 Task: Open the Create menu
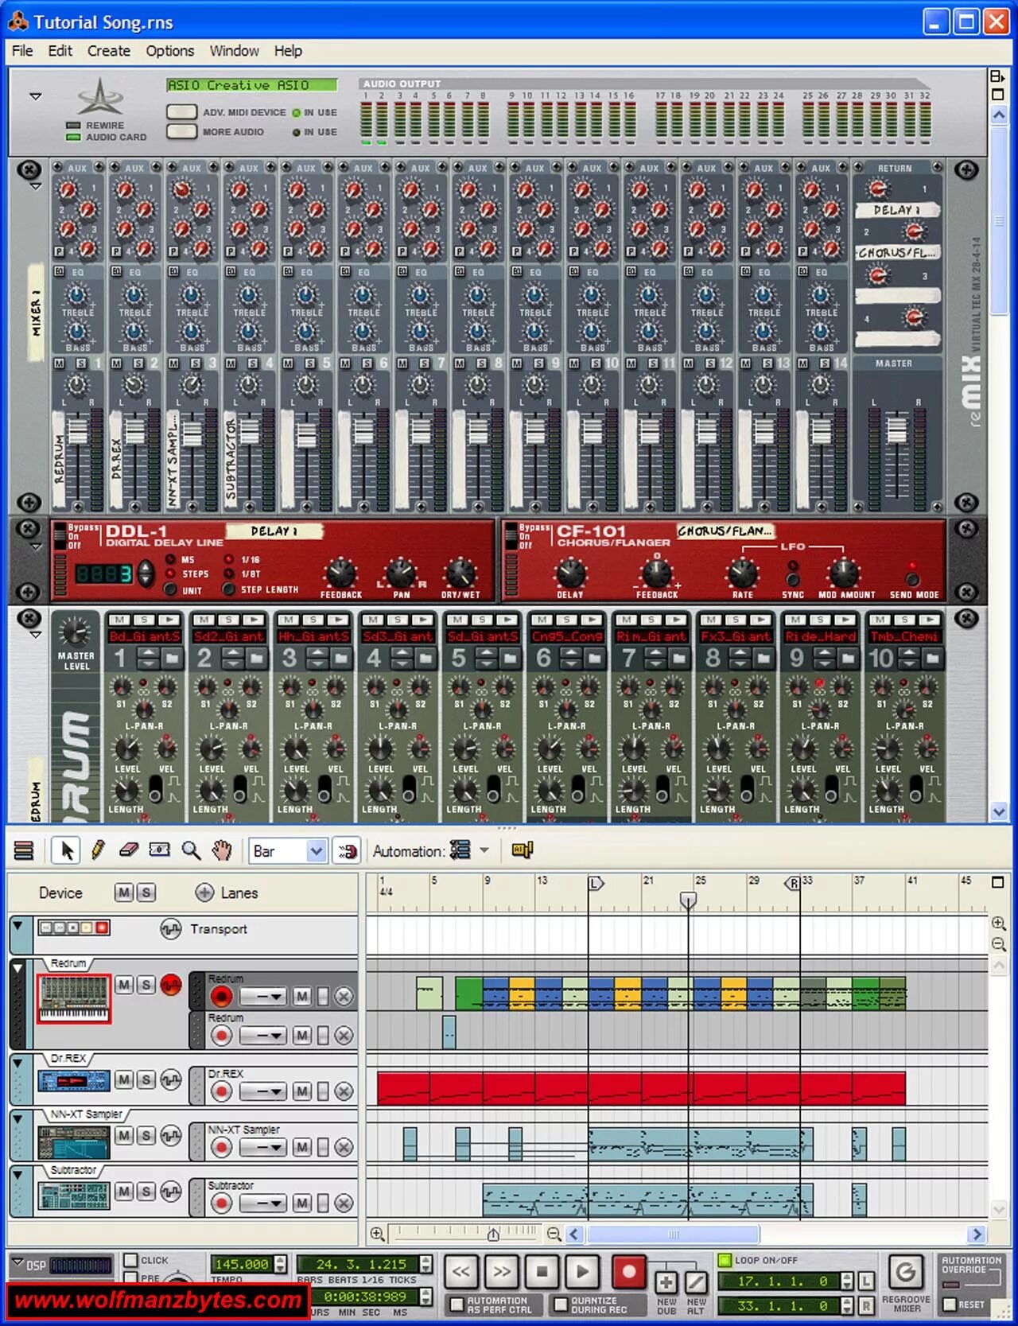(x=109, y=51)
